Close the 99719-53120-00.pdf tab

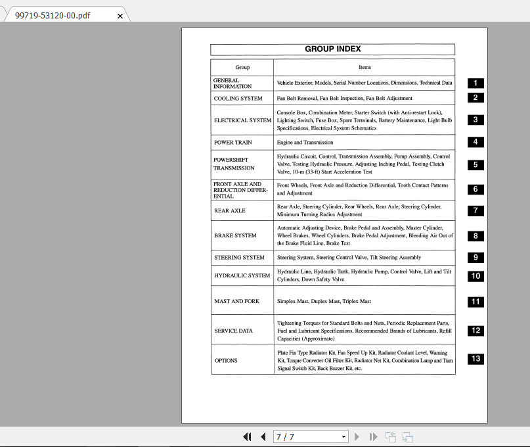[120, 15]
